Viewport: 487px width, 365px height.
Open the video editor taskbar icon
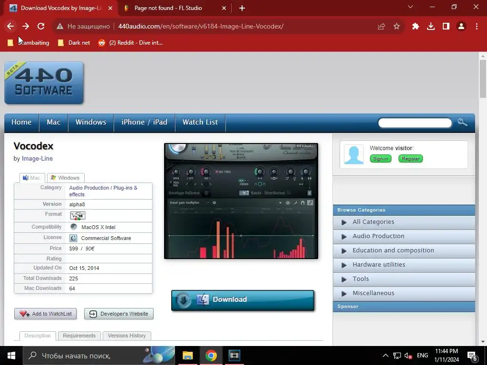click(x=234, y=355)
